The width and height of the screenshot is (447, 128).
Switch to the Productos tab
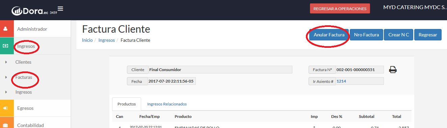(x=127, y=104)
